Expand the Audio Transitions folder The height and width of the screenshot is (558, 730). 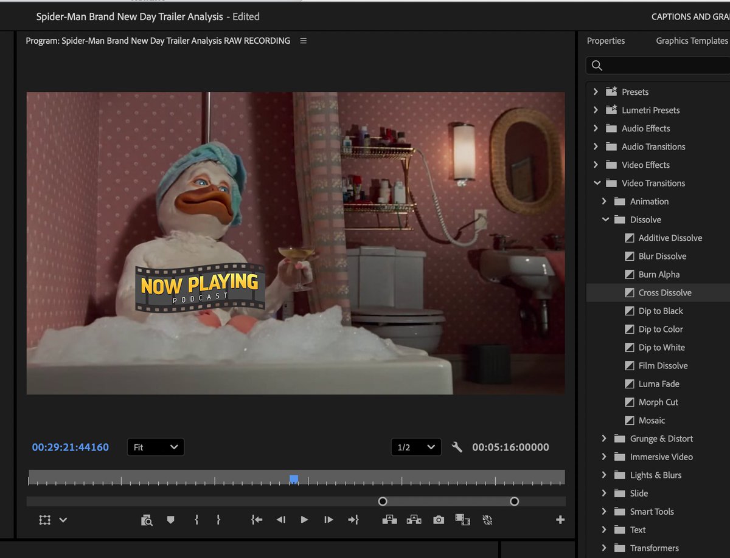(597, 146)
